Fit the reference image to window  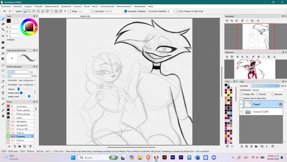click(247, 57)
